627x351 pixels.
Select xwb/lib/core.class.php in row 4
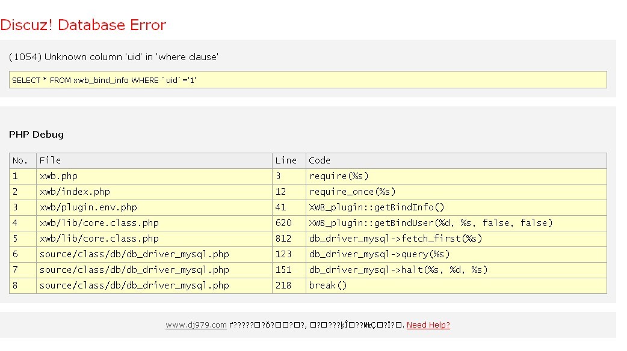(x=155, y=223)
